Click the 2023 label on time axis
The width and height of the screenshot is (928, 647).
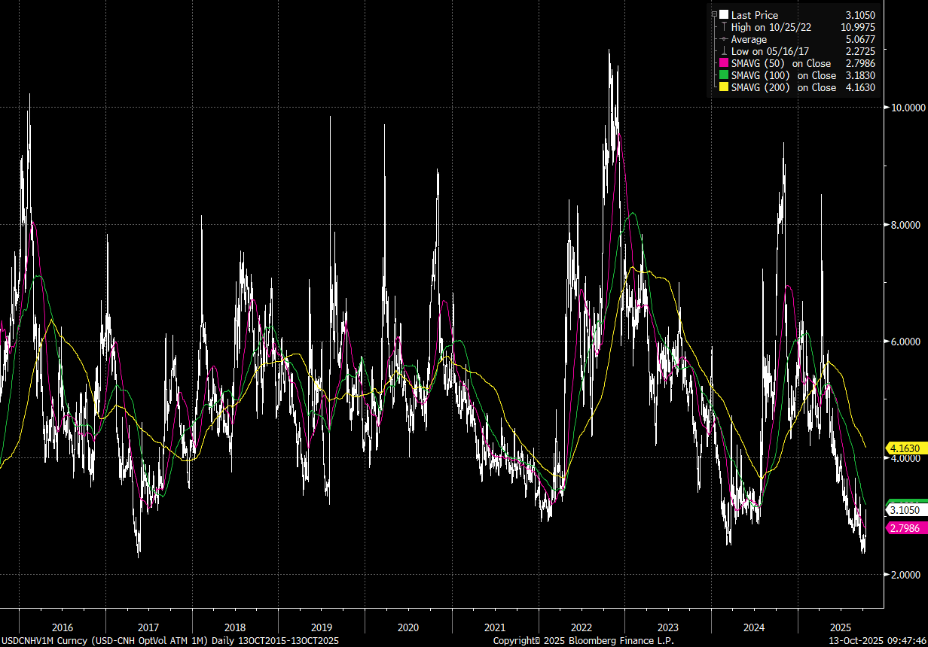[x=668, y=627]
